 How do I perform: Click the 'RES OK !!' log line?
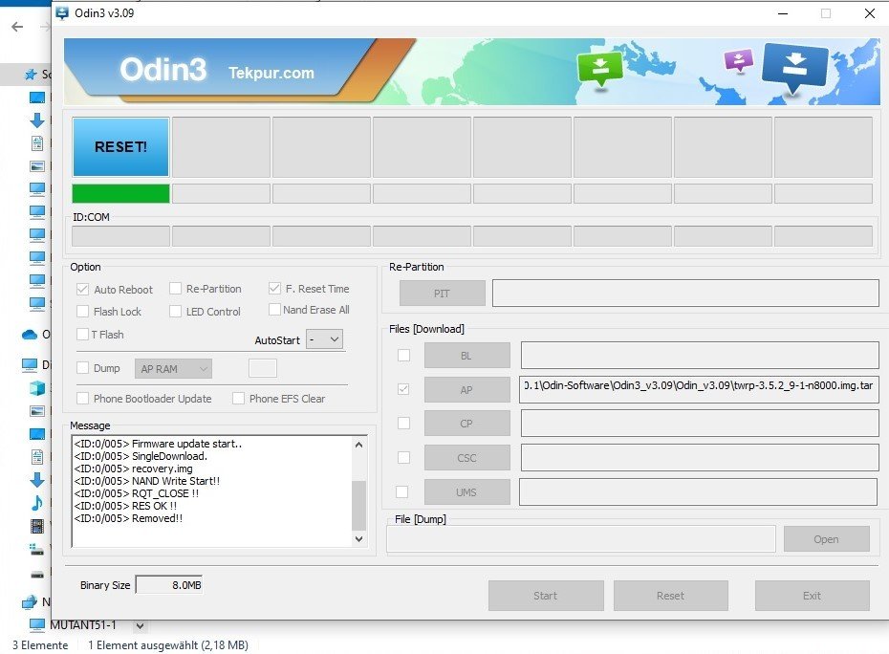pyautogui.click(x=125, y=506)
